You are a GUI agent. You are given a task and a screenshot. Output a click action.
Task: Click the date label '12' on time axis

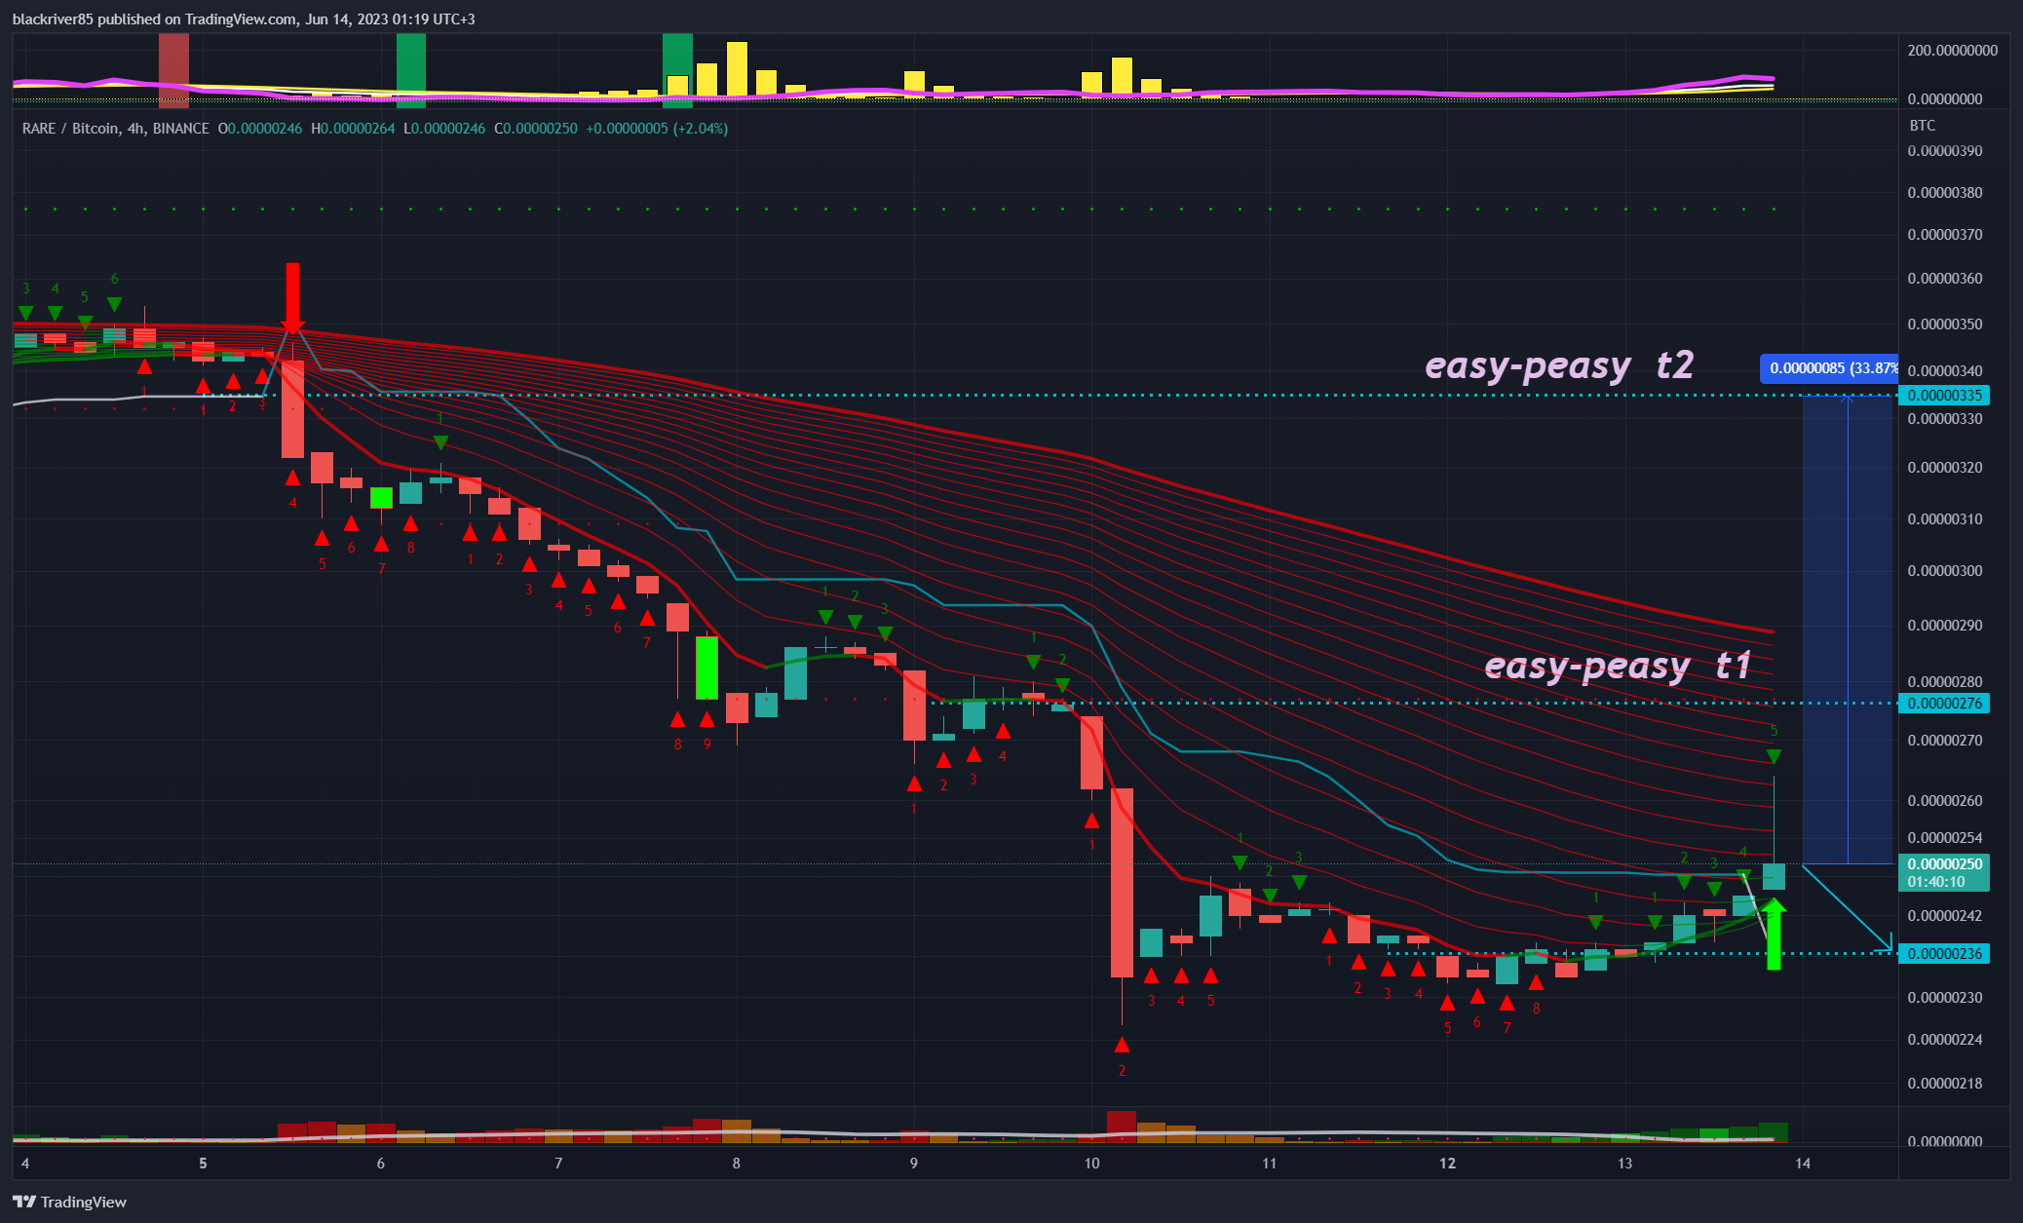pyautogui.click(x=1447, y=1163)
